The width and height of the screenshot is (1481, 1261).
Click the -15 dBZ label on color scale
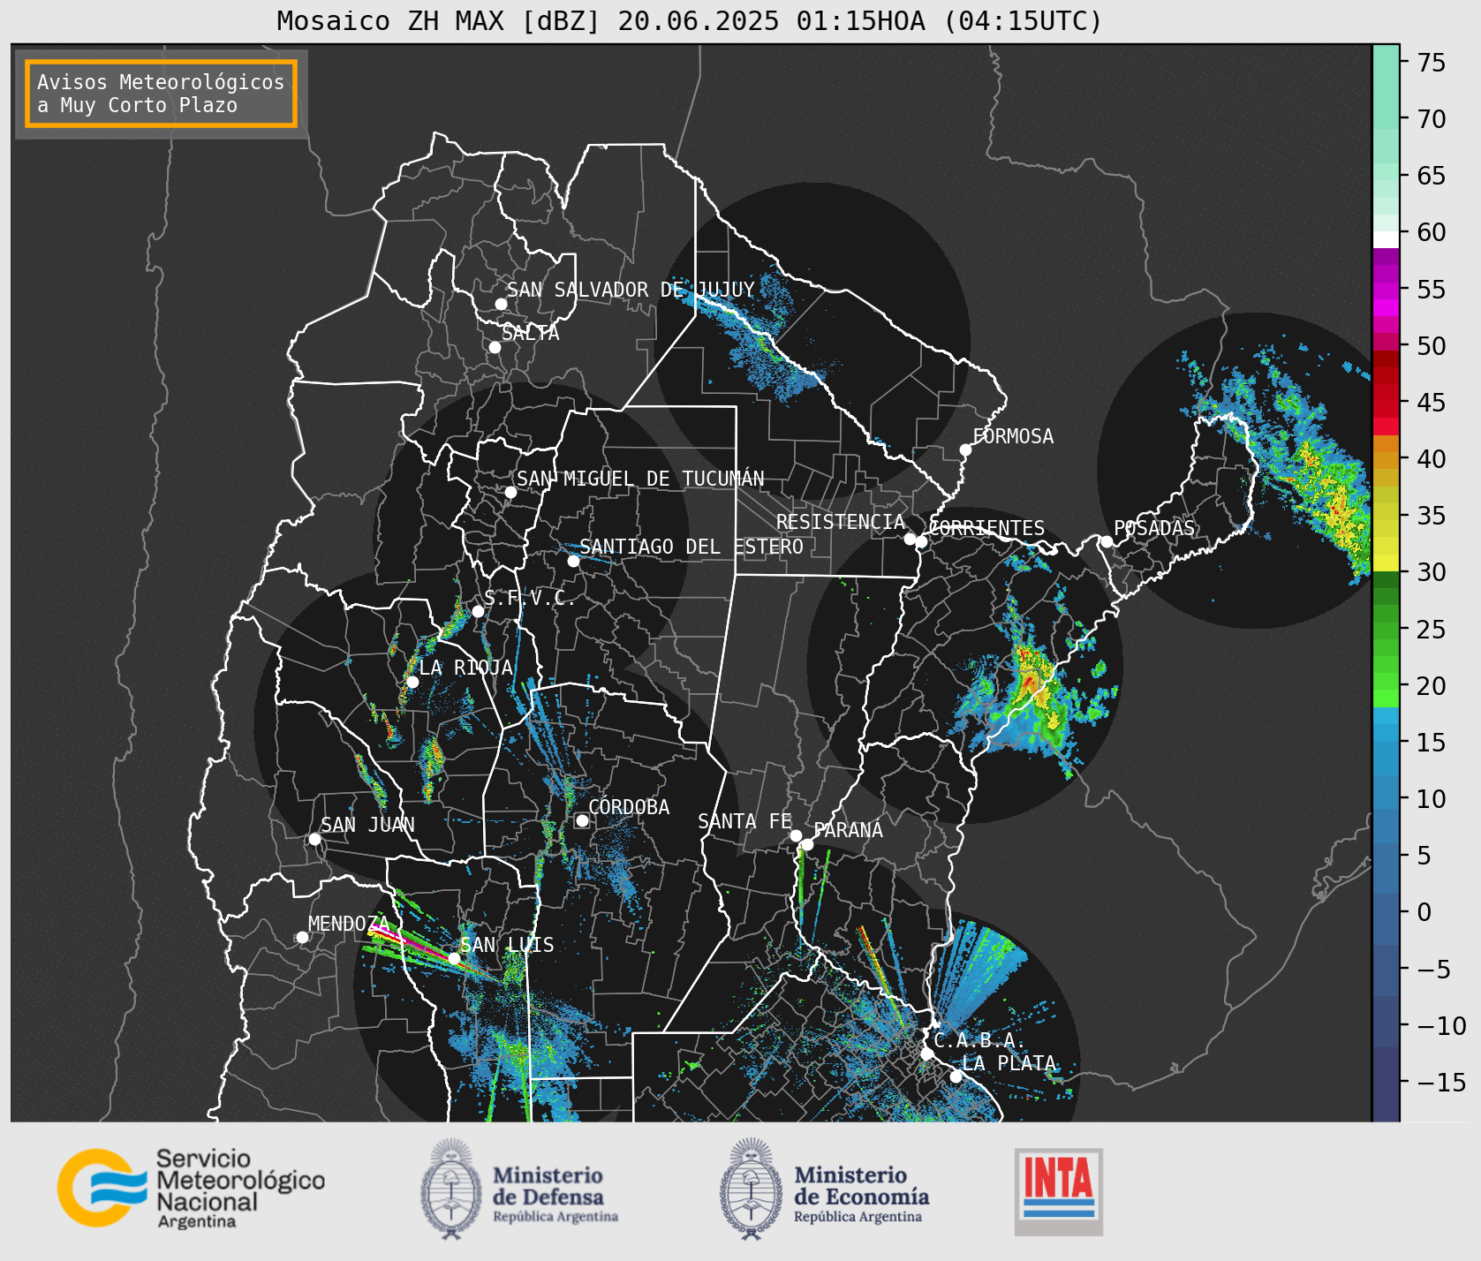point(1441,1082)
